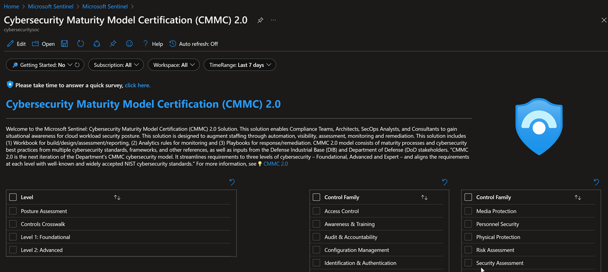Reset the Level table with undo icon
Screen dimensions: 608x272
point(232,182)
